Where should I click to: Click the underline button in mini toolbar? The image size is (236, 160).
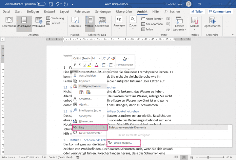pyautogui.click(x=84, y=65)
